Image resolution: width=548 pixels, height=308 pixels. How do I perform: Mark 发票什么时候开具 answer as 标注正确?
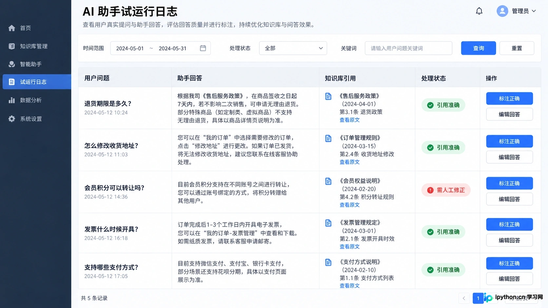click(x=509, y=225)
